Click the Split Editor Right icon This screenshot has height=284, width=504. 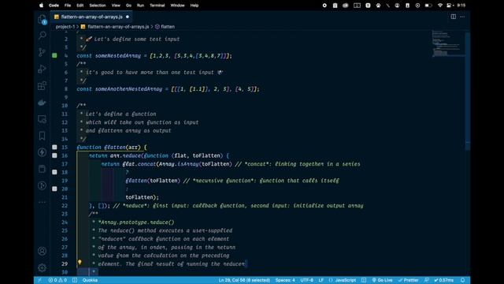pyautogui.click(x=454, y=17)
